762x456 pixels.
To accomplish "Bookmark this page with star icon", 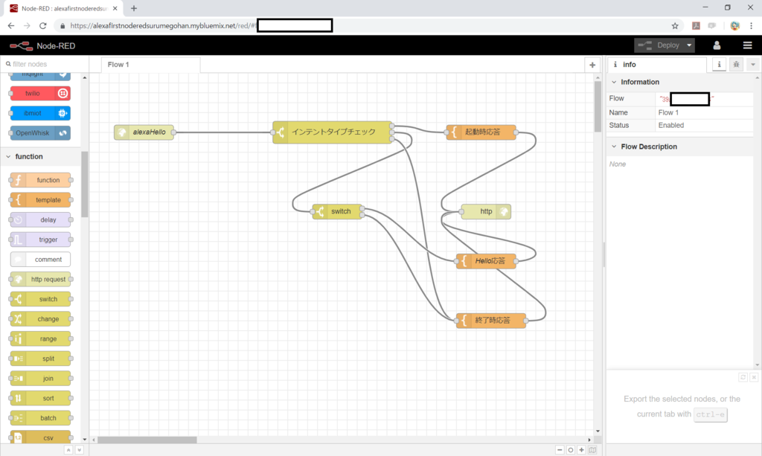I will click(675, 26).
